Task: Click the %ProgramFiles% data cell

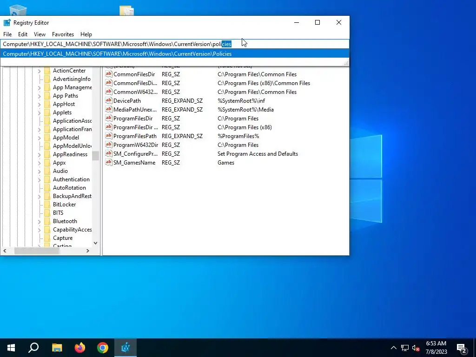Action: click(238, 136)
